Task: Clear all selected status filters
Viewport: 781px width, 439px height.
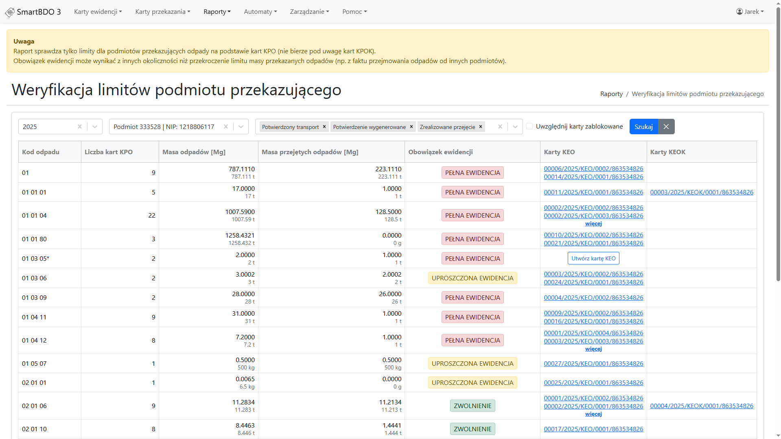Action: (500, 127)
